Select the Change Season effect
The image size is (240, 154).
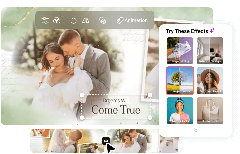click(x=180, y=81)
